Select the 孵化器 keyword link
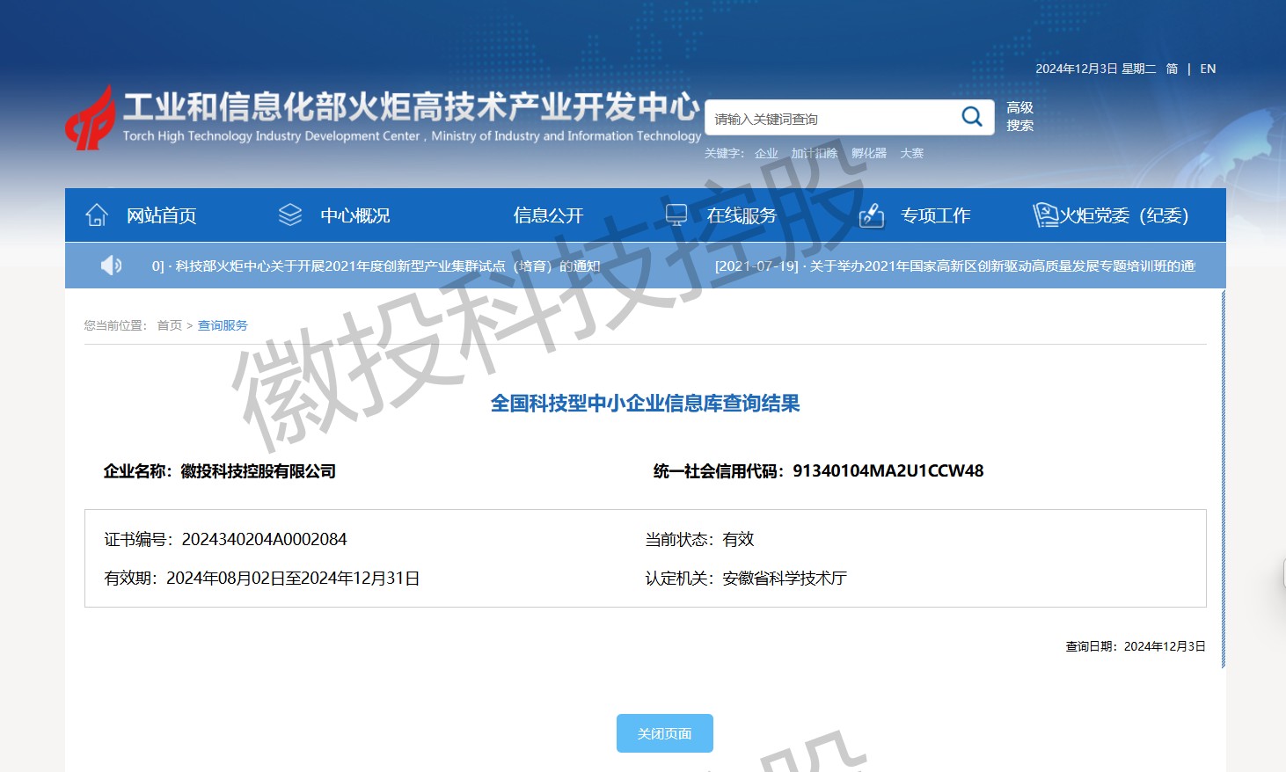Viewport: 1286px width, 772px height. pyautogui.click(x=869, y=153)
